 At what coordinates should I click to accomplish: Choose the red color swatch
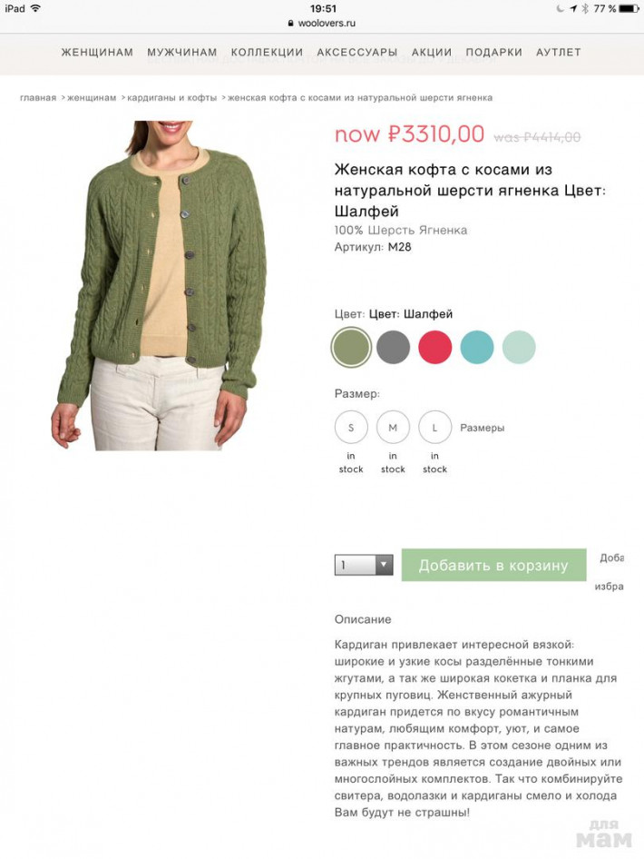[x=435, y=348]
